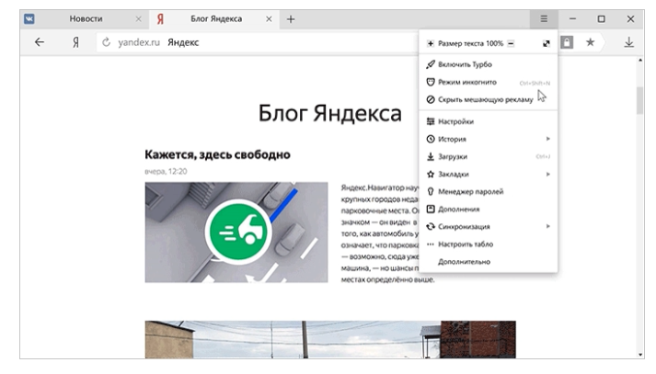Click the Yandex Я home icon
The height and width of the screenshot is (374, 656).
(x=75, y=42)
